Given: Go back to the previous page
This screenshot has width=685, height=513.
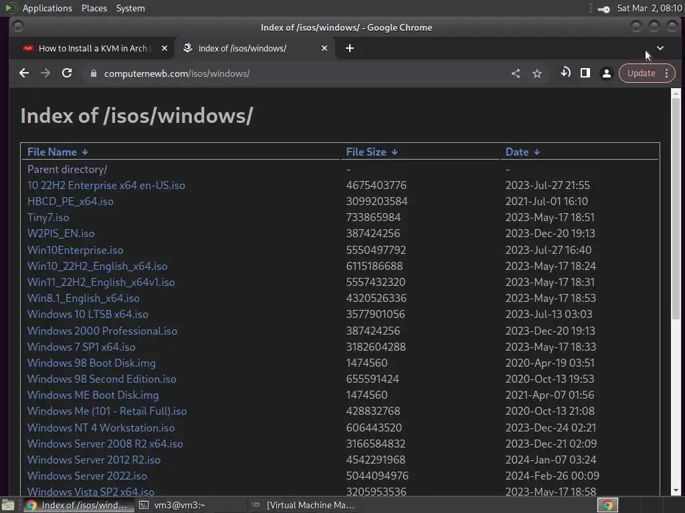Looking at the screenshot, I should point(24,73).
